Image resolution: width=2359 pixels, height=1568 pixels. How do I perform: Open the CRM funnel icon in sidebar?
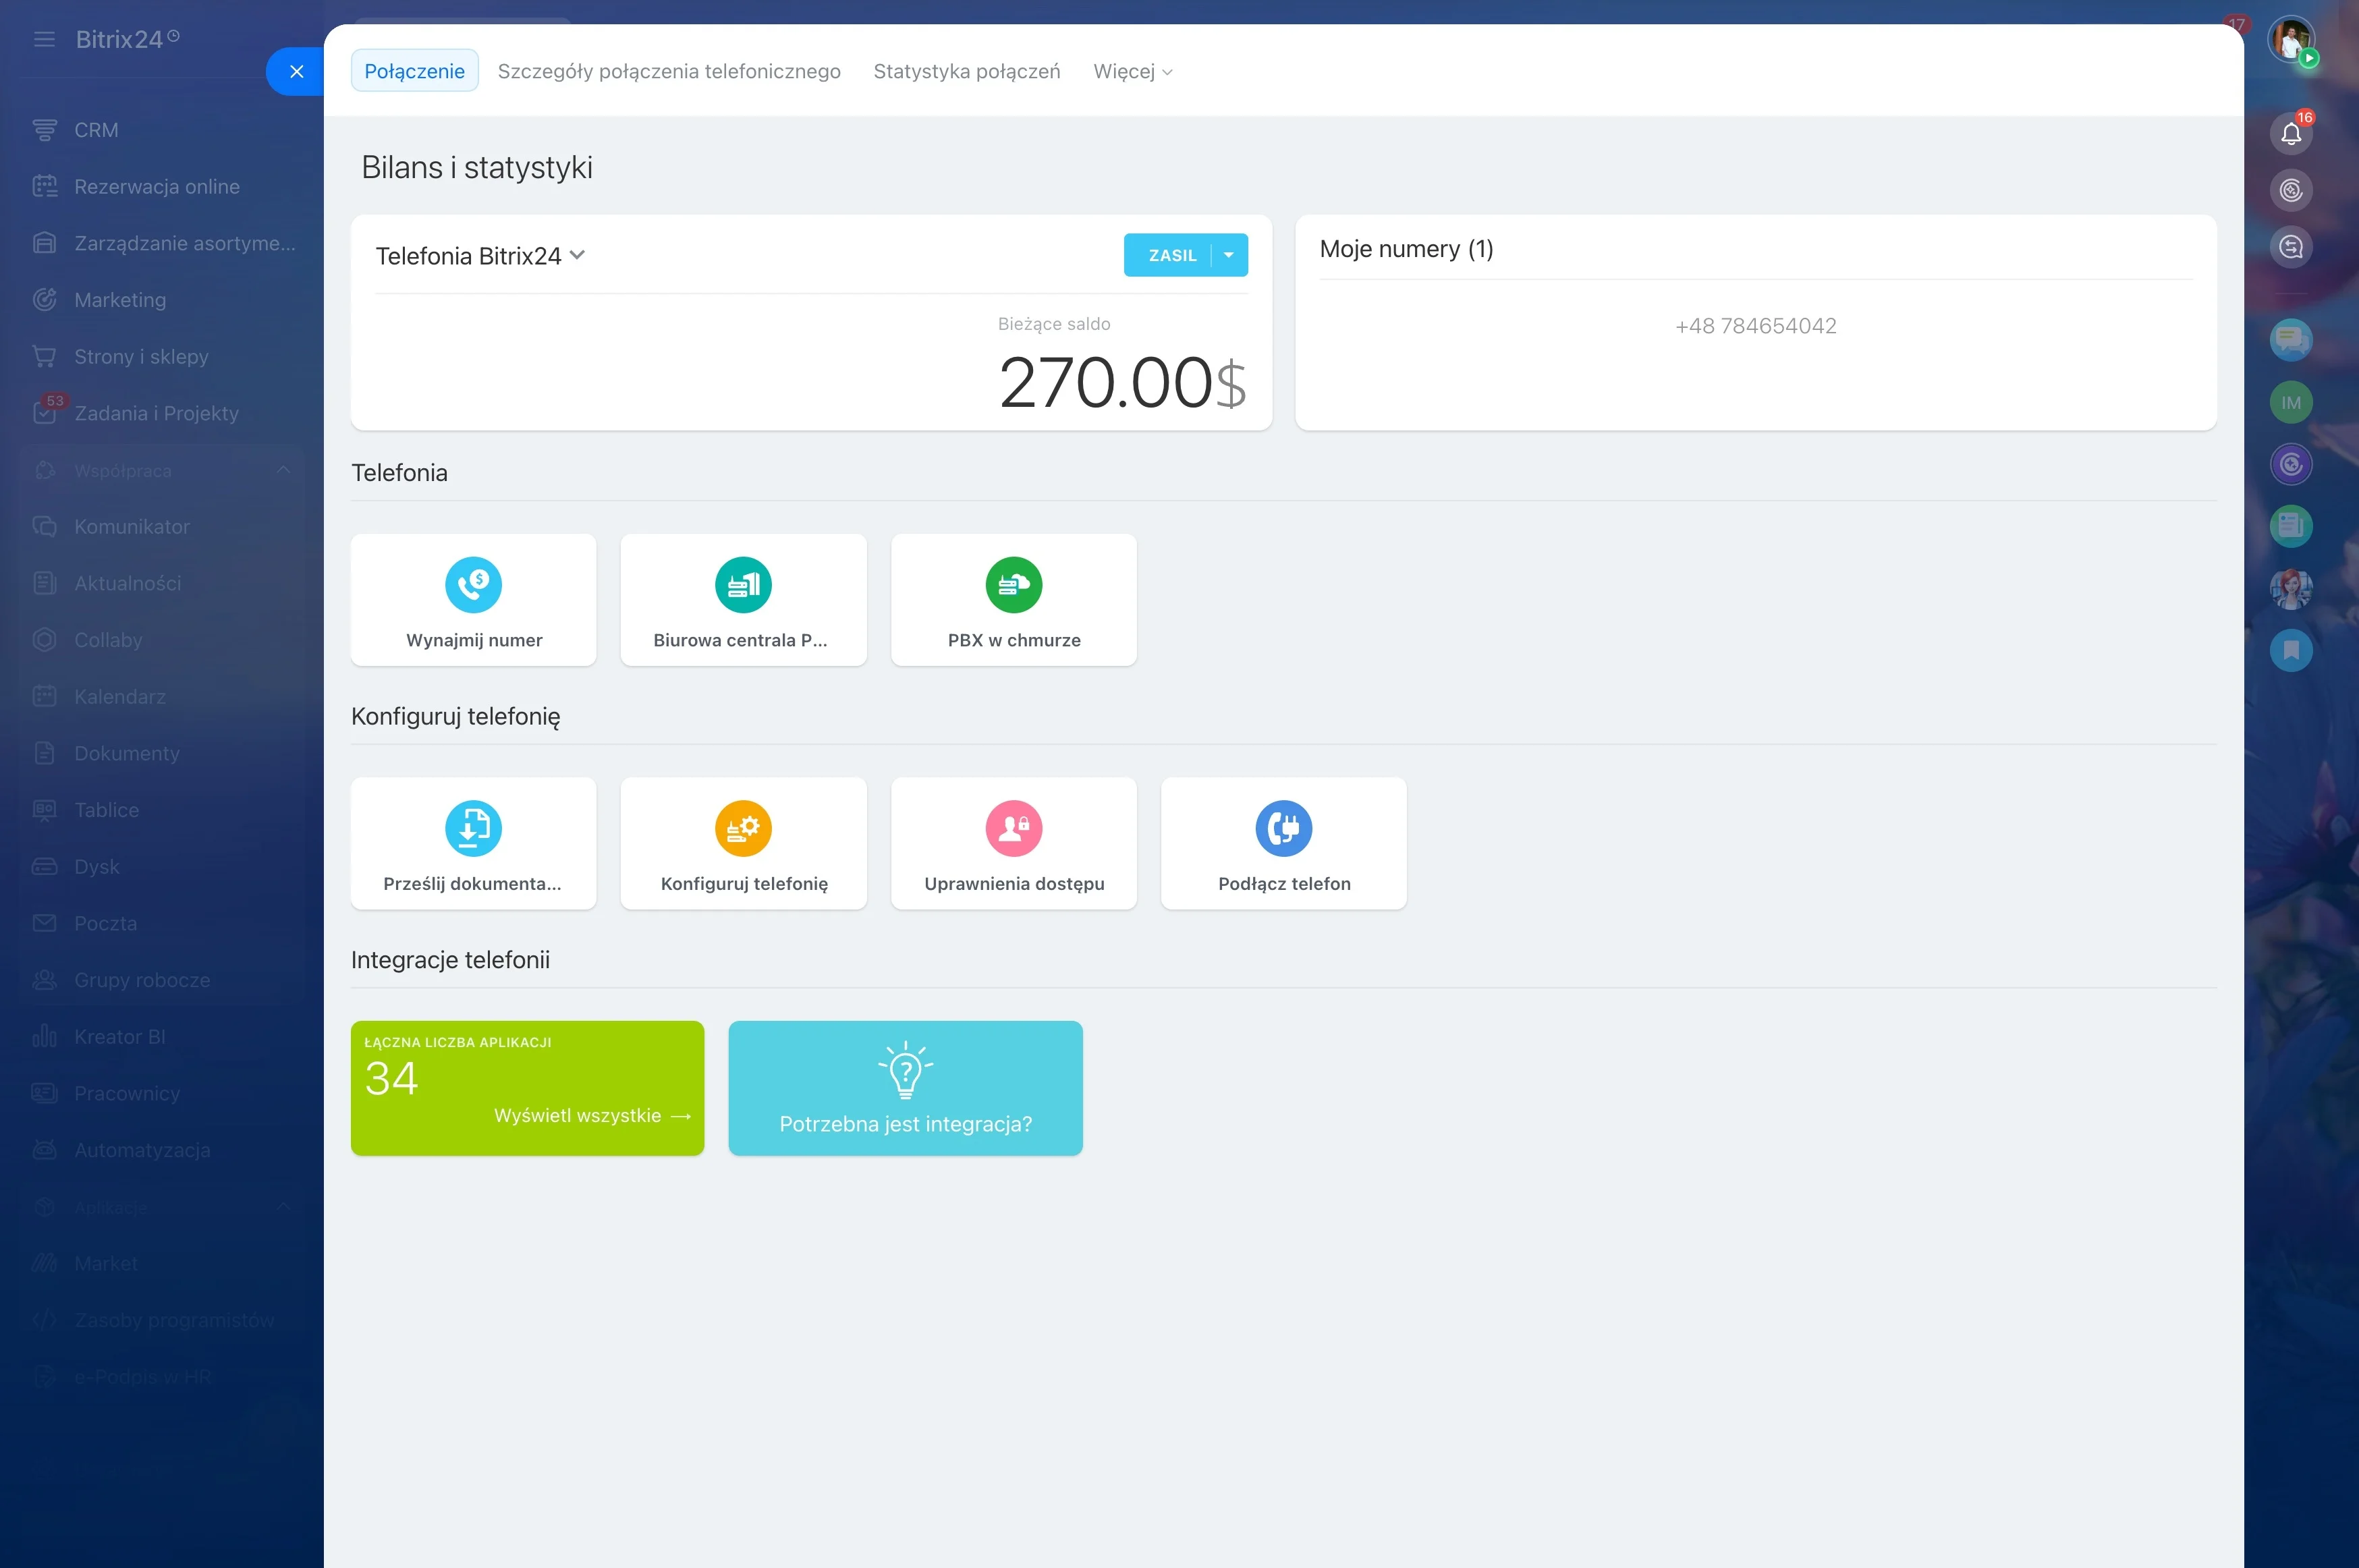pyautogui.click(x=44, y=130)
